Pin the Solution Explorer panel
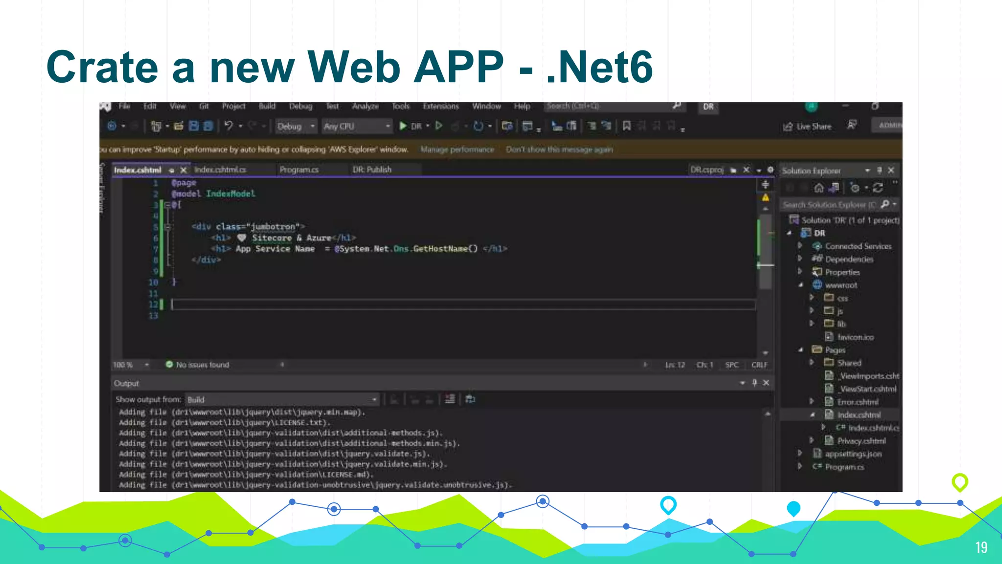Screen dimensions: 1002x564 coord(879,170)
